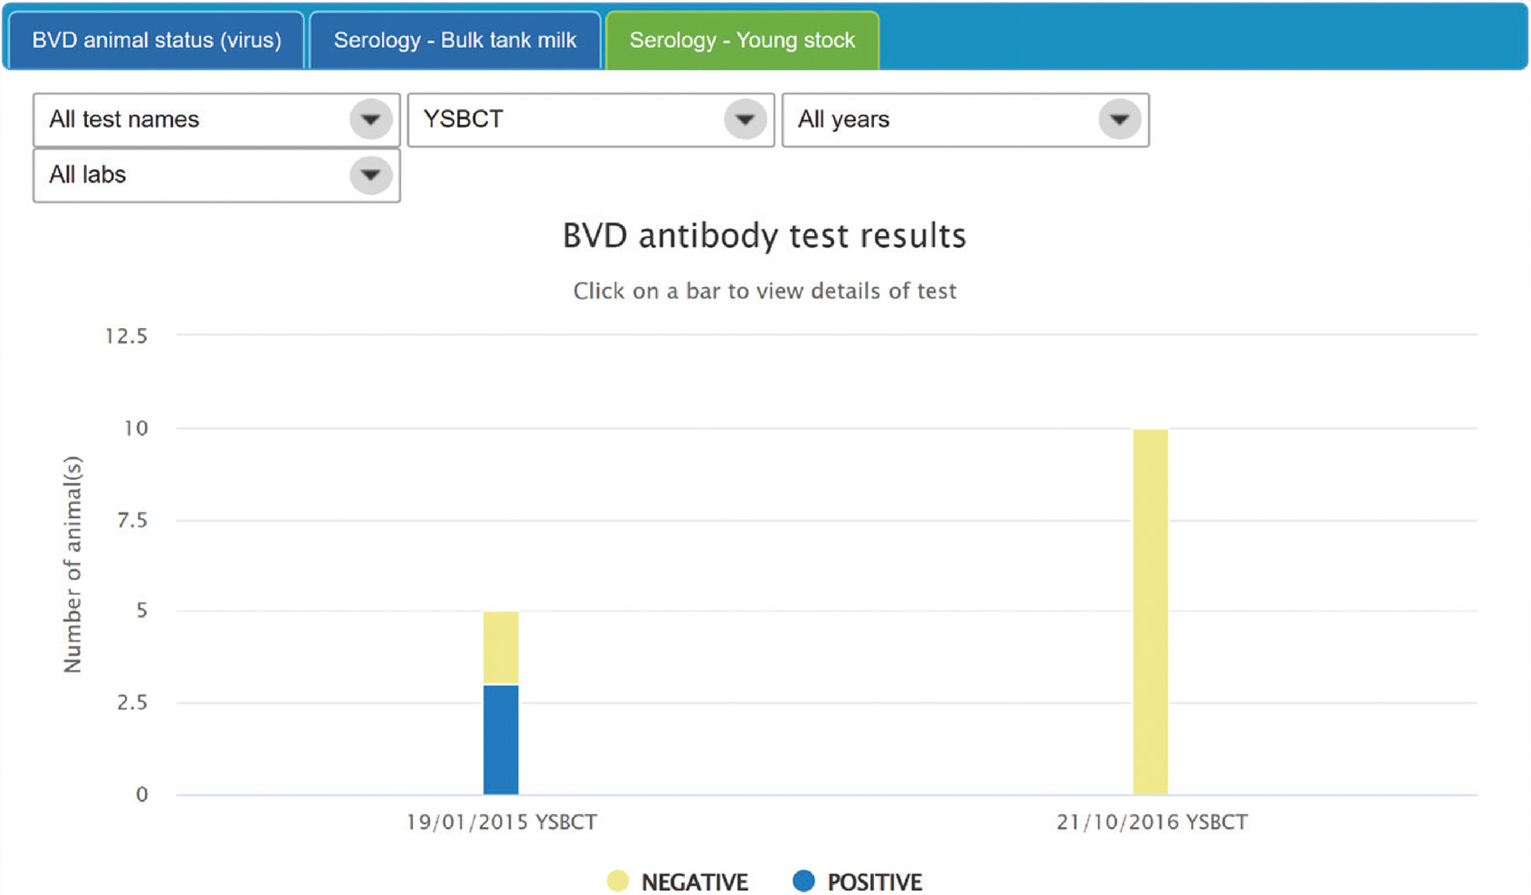The width and height of the screenshot is (1531, 895).
Task: Open Serology - Bulk tank milk tab
Action: [x=455, y=40]
